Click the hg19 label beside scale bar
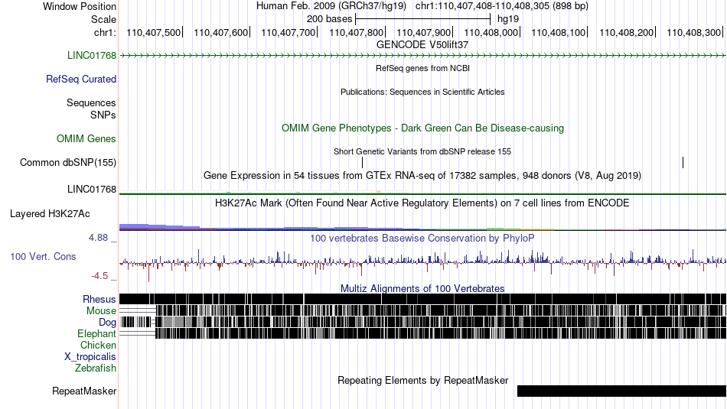The height and width of the screenshot is (409, 727). point(508,19)
